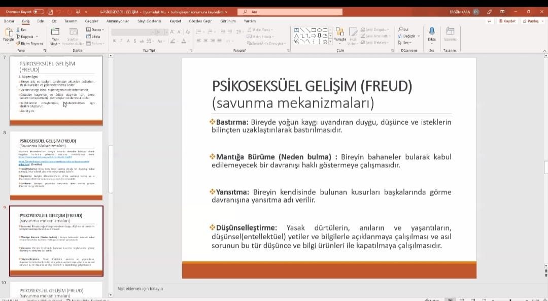This screenshot has height=301, width=548.
Task: Click the Sıfırla reset button
Action: click(93, 37)
